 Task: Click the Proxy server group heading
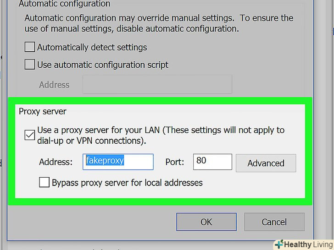[43, 111]
